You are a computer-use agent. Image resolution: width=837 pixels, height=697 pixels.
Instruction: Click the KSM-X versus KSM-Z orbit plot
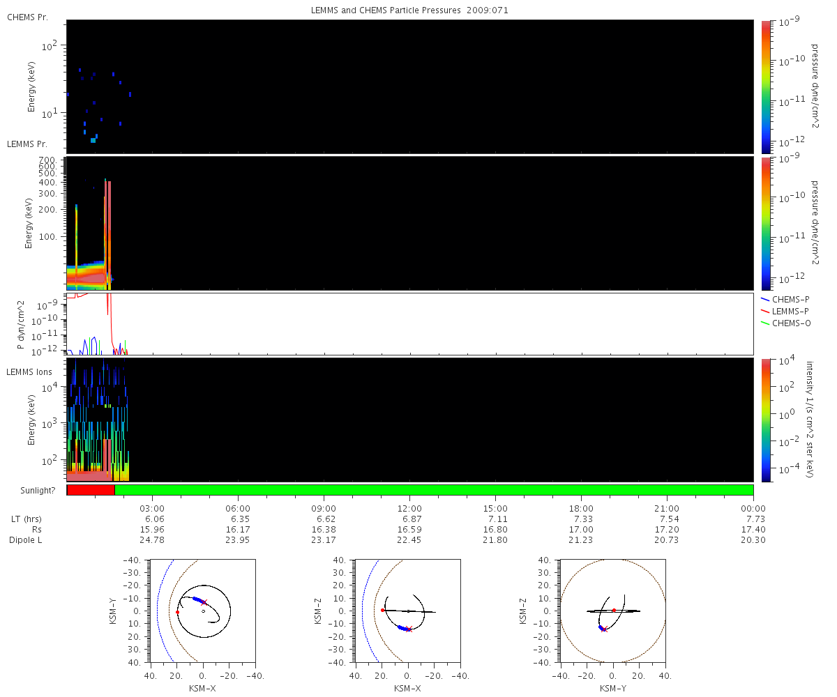pyautogui.click(x=407, y=611)
